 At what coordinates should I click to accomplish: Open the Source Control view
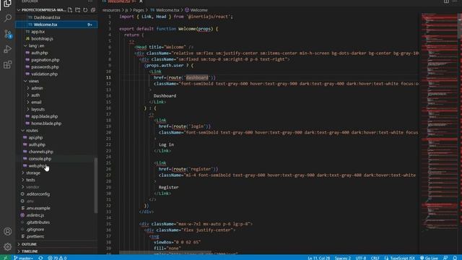pyautogui.click(x=8, y=34)
